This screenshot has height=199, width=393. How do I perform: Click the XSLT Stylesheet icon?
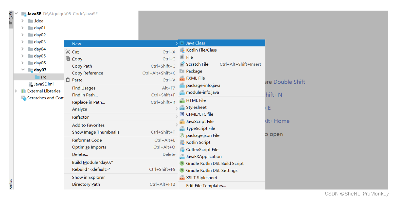click(x=182, y=178)
